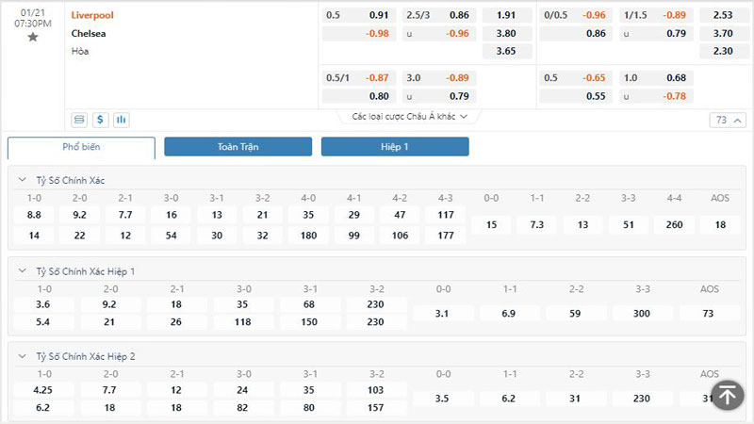754x424 pixels.
Task: Select first-half AOS odds 73
Action: pyautogui.click(x=709, y=313)
